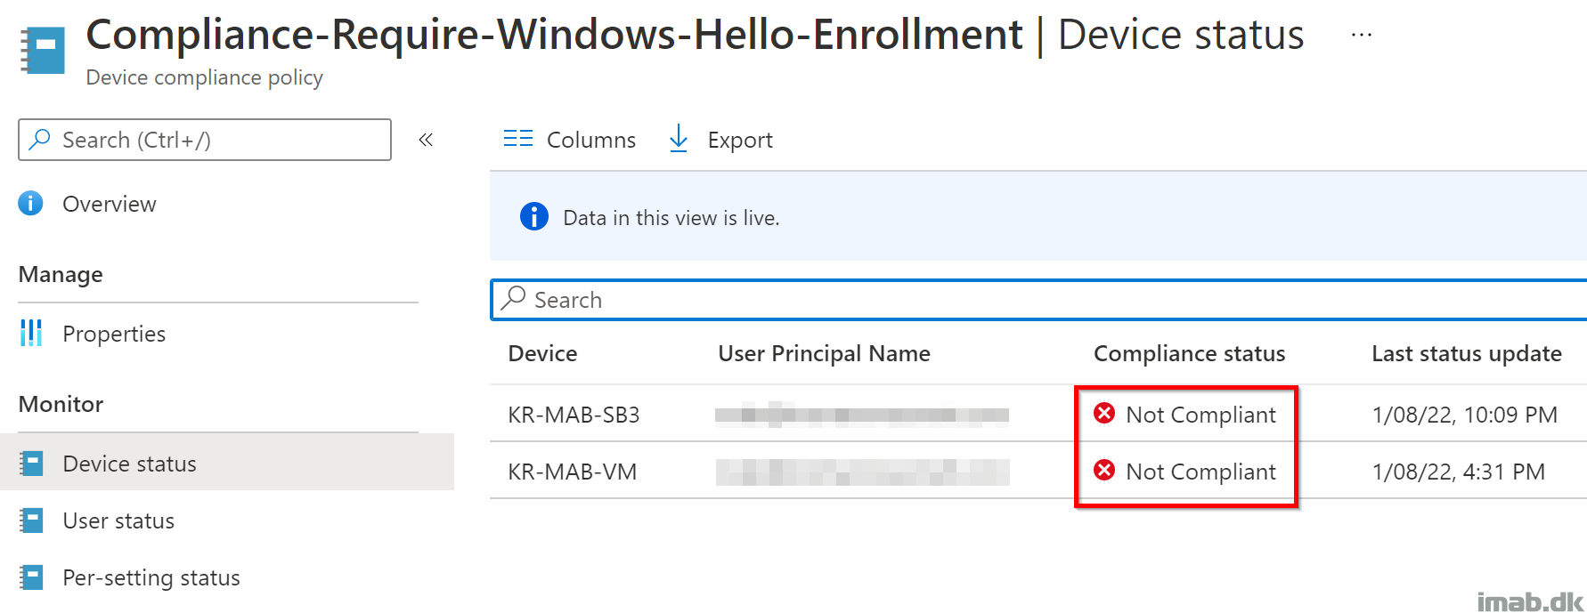Open the ellipsis more options menu

pos(1361,35)
